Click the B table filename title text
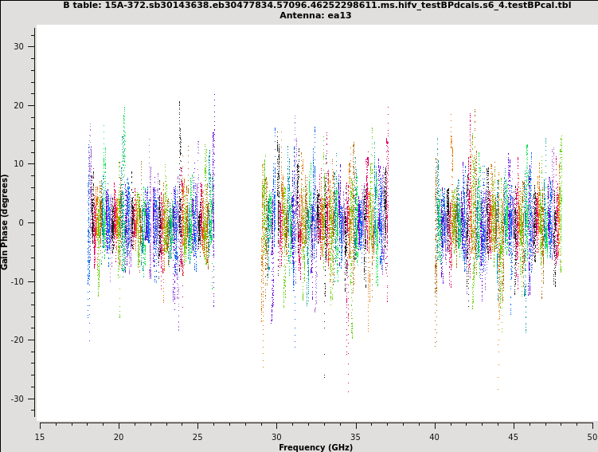The image size is (598, 452). tap(316, 5)
